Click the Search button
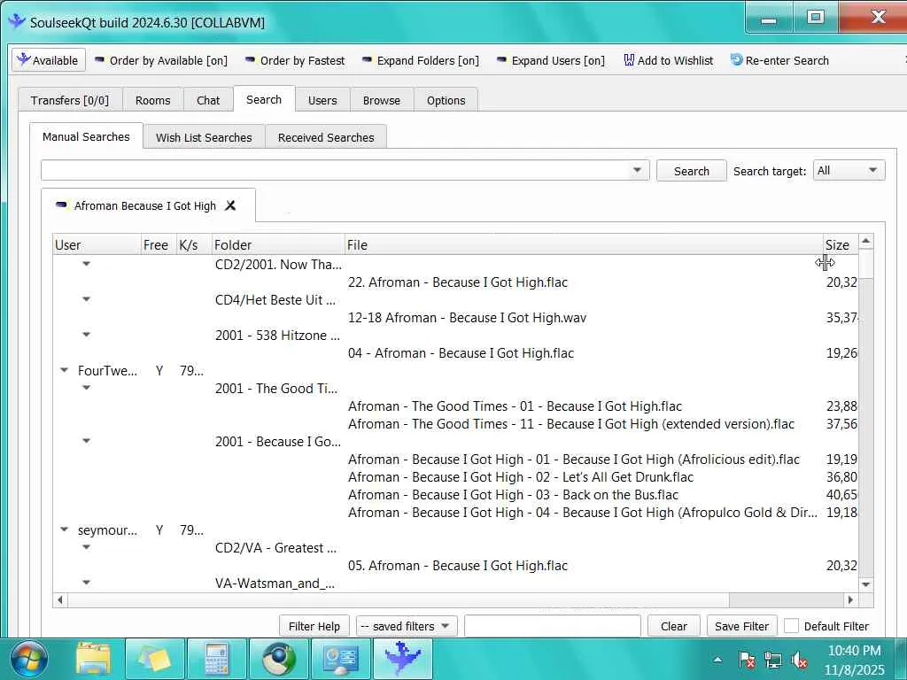 pos(691,171)
